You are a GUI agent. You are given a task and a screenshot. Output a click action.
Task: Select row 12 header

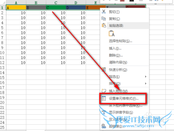click(x=3, y=63)
